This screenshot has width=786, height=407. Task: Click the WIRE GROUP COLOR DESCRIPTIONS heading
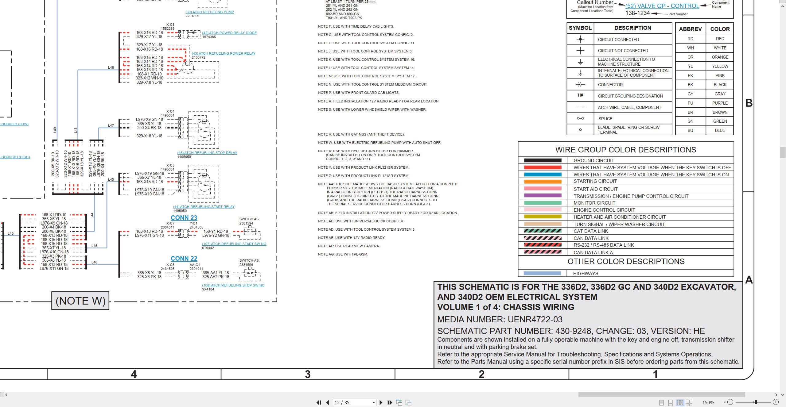[626, 150]
